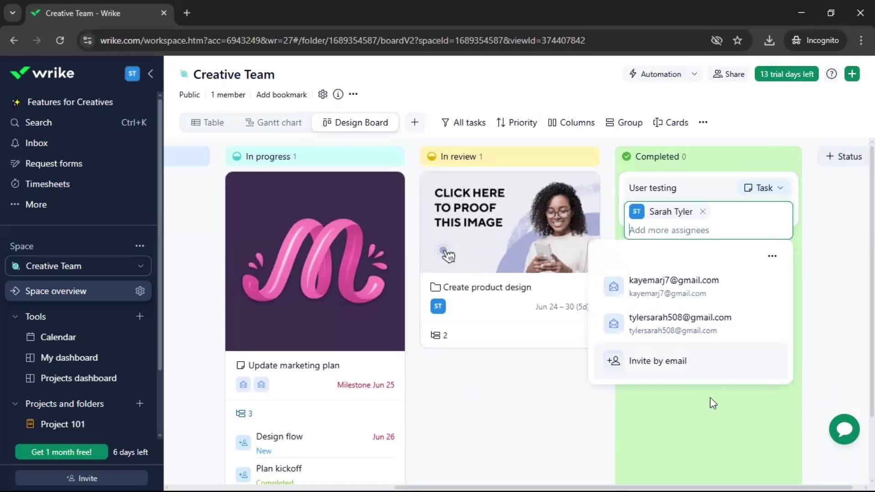Open the Creative Team space settings gear

[323, 94]
